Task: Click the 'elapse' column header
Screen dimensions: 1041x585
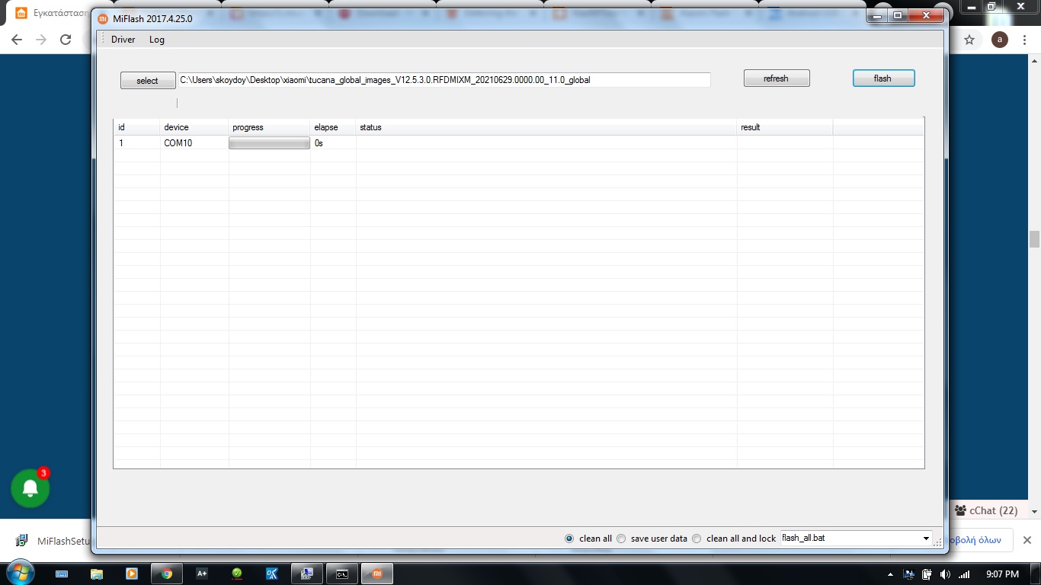Action: pos(333,127)
